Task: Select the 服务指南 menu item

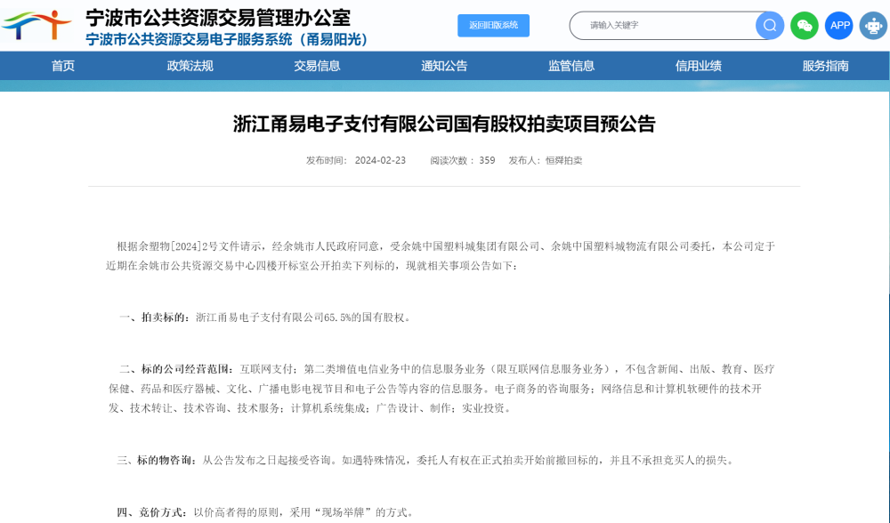Action: (825, 66)
